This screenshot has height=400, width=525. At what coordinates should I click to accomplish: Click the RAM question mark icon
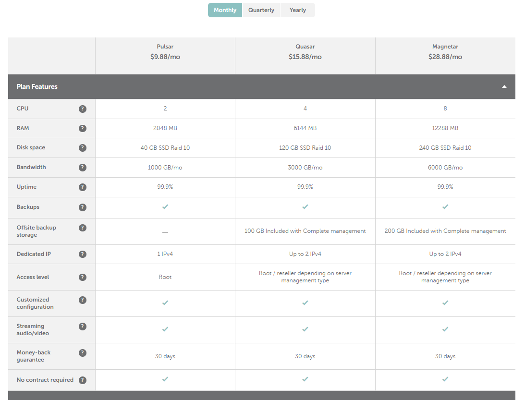(x=83, y=128)
